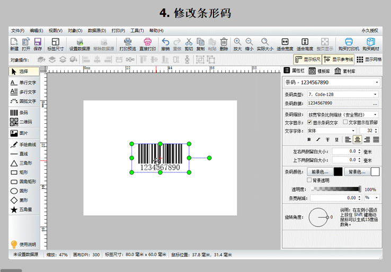The width and height of the screenshot is (391, 272).
Task: Click the 缩小 zoom out icon
Action: 249,44
